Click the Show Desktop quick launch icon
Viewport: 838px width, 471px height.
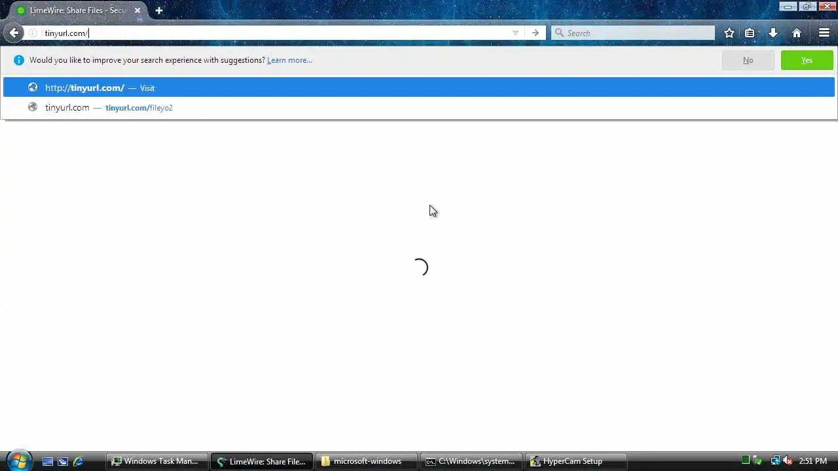pyautogui.click(x=48, y=461)
